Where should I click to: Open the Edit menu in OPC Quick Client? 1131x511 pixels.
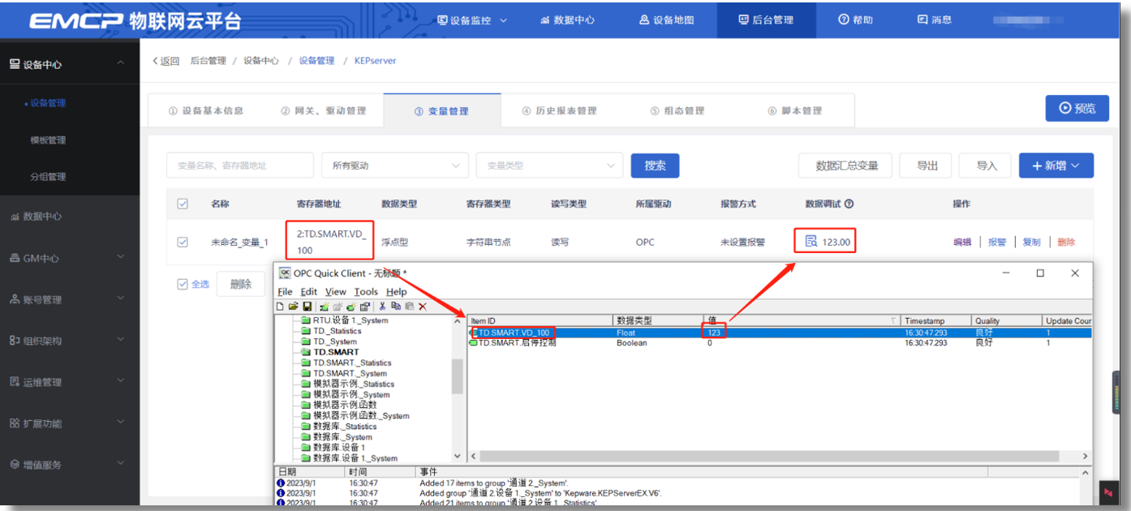point(309,292)
